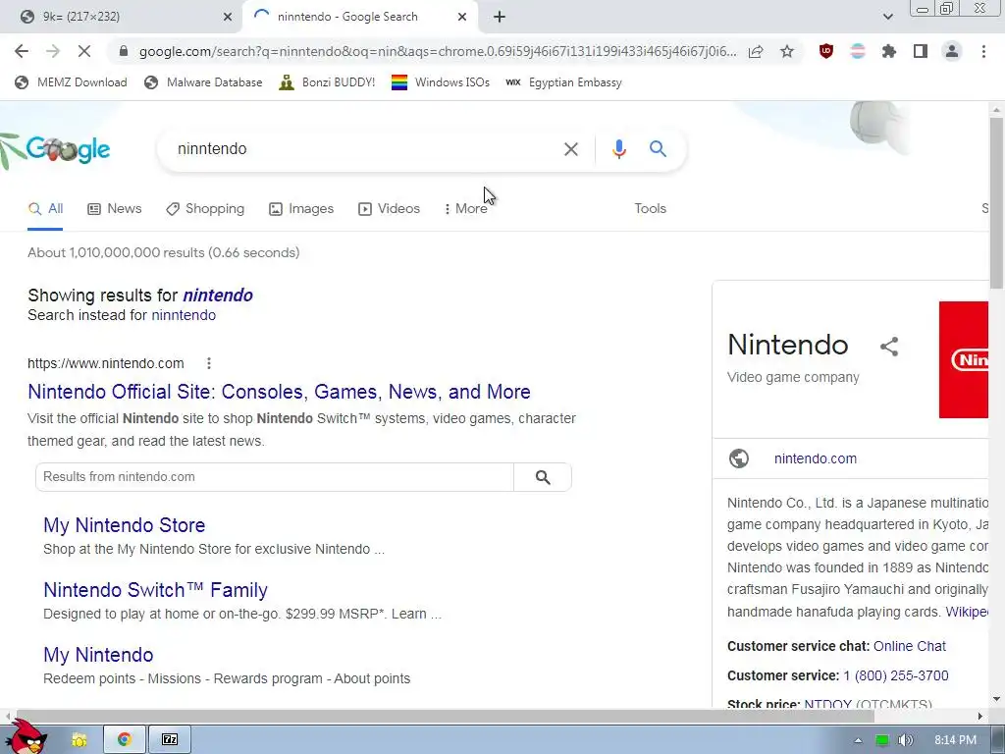Viewport: 1005px width, 754px height.
Task: Share the Nintendo knowledge panel
Action: (889, 347)
